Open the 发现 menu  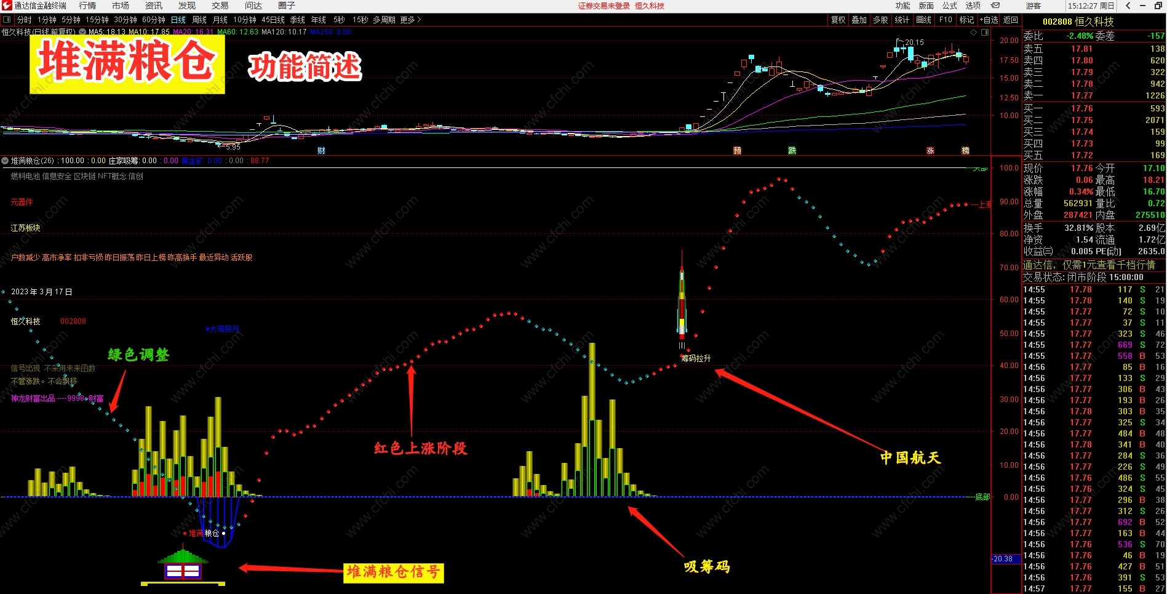tap(187, 6)
